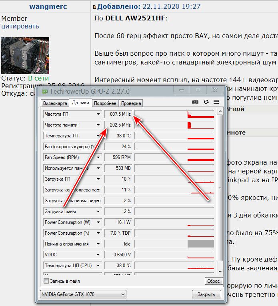Click the Температура ГП history graph
The image size is (278, 306).
point(174,136)
